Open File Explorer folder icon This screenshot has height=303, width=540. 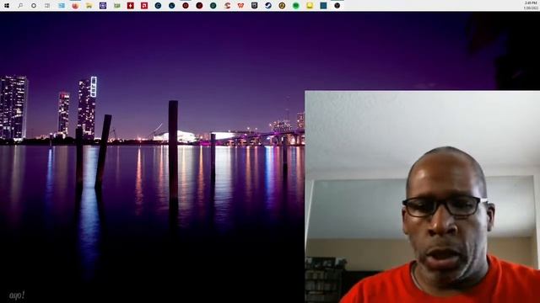pyautogui.click(x=89, y=6)
